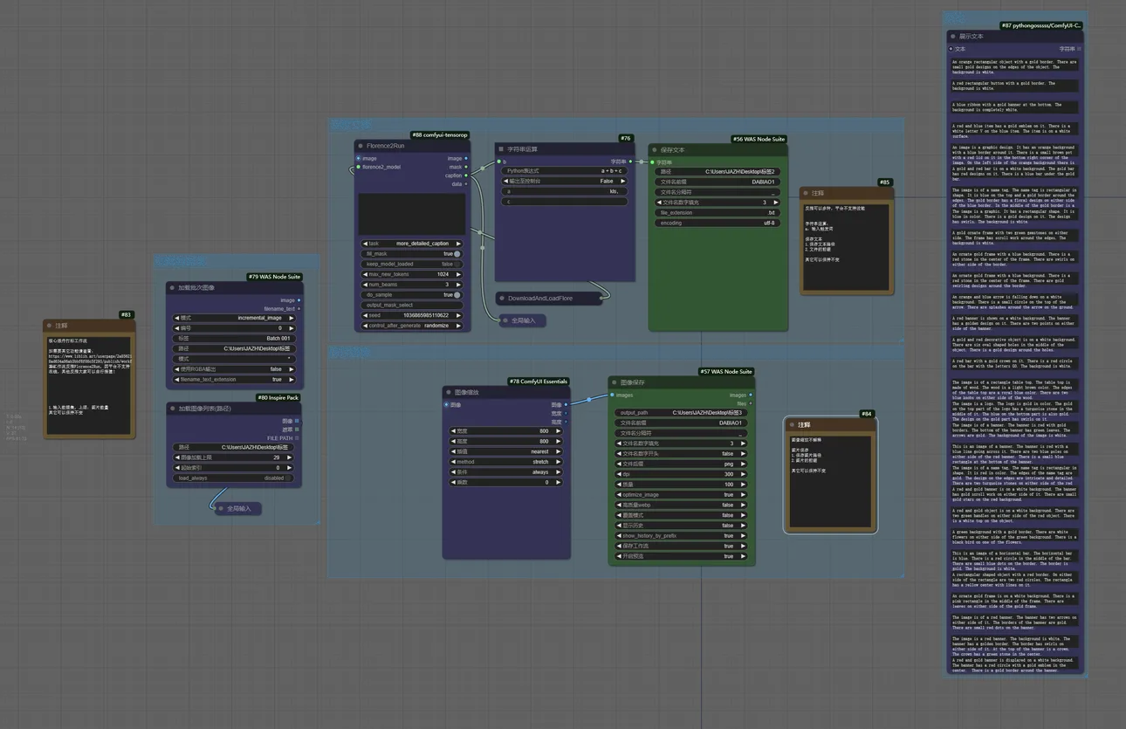The height and width of the screenshot is (729, 1126).
Task: Click the 质量 value slider in 图像保存
Action: pos(682,485)
